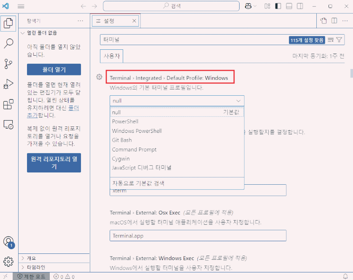This screenshot has height=280, width=353.
Task: Click the 폴더 열기 button
Action: coord(54,70)
